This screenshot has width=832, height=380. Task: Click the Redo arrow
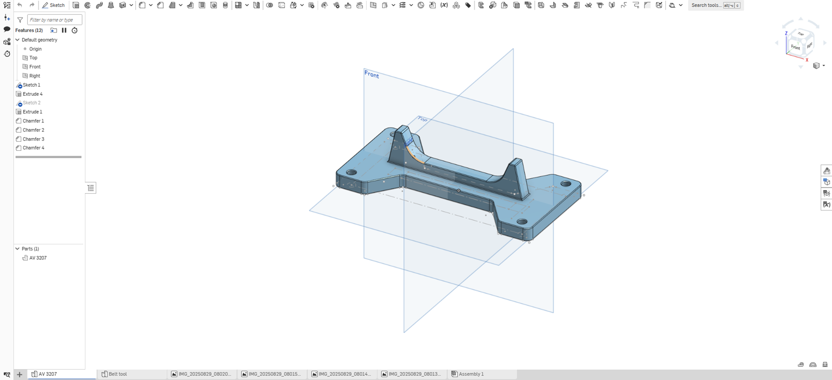click(x=32, y=5)
